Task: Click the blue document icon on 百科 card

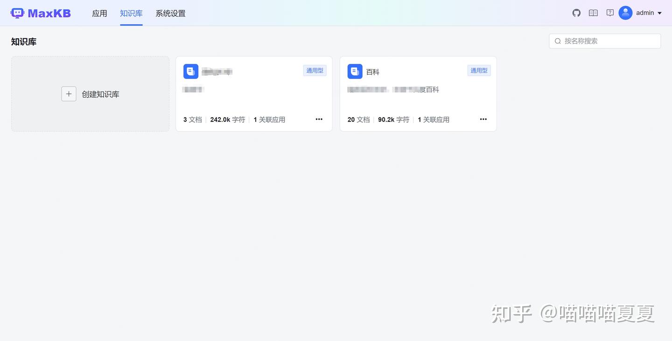Action: (355, 71)
